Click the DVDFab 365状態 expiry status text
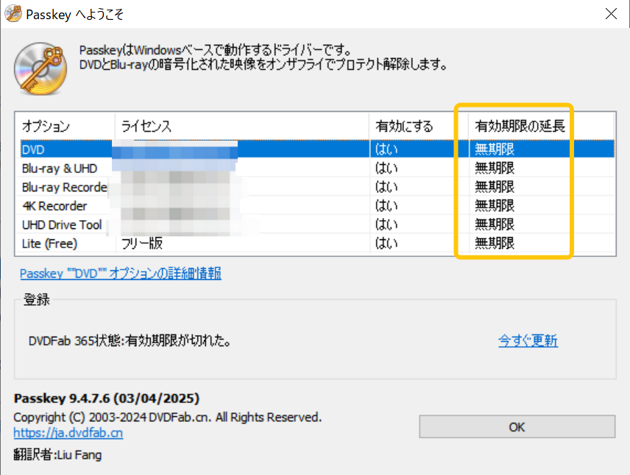The width and height of the screenshot is (630, 475). click(x=130, y=341)
